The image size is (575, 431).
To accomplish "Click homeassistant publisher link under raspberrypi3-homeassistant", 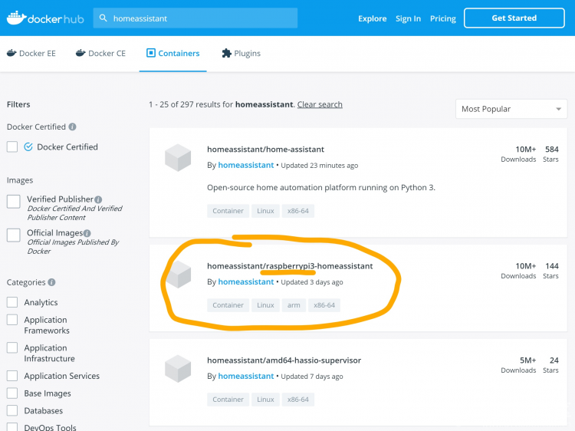I will 245,281.
